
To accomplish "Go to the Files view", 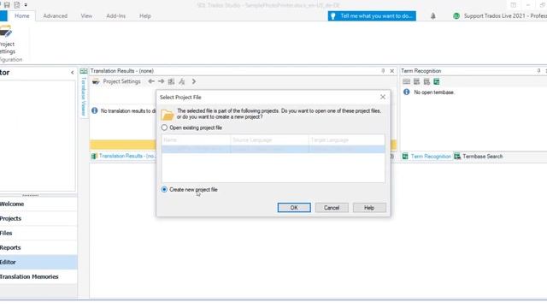I will (38, 234).
